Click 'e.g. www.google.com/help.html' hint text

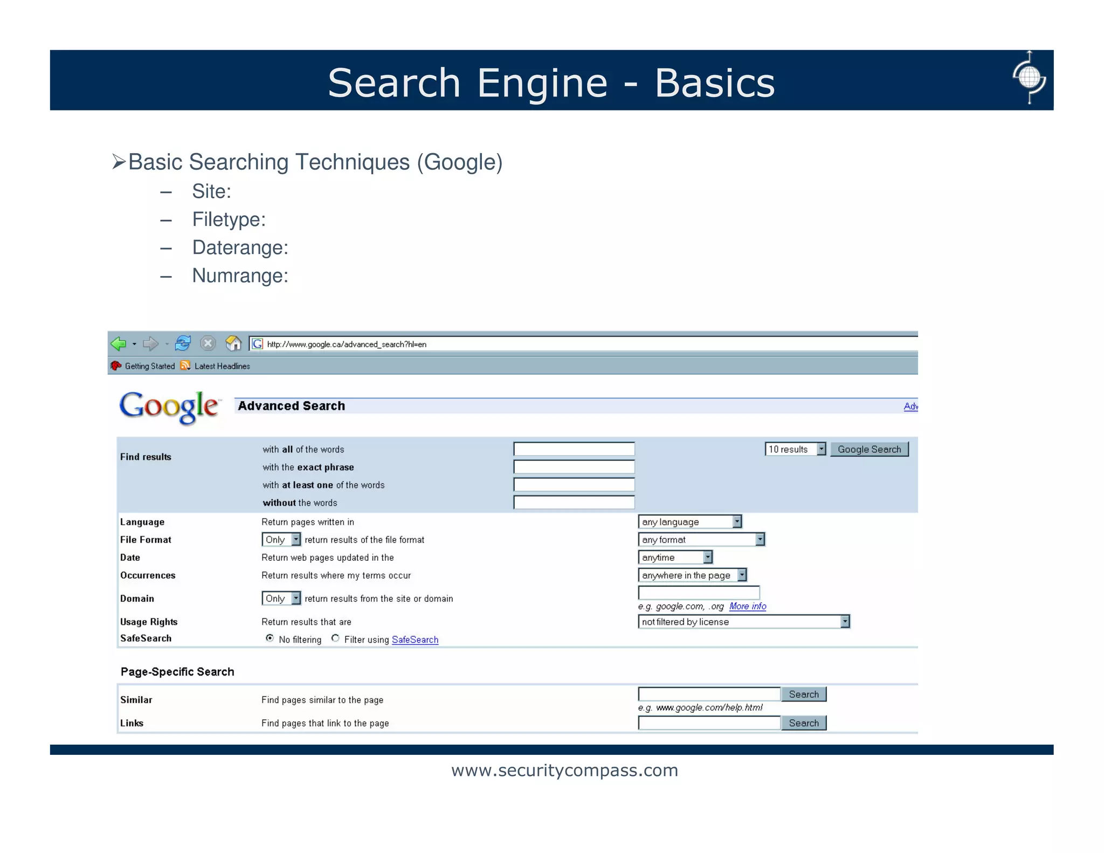pos(700,707)
